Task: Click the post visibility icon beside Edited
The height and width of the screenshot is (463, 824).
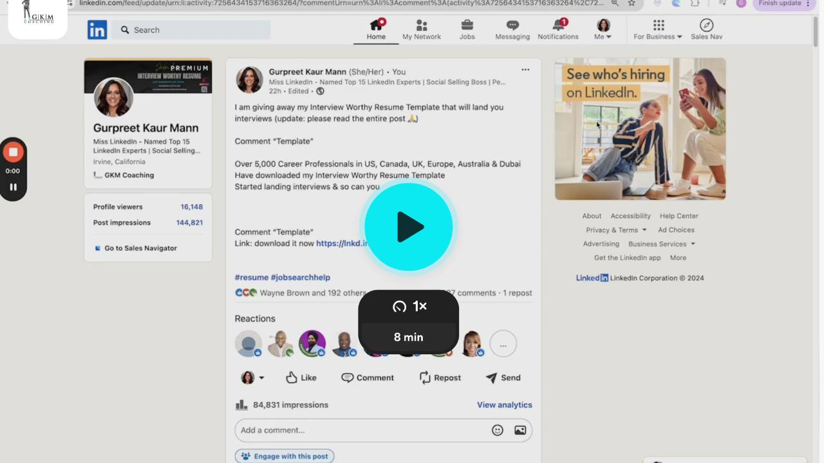Action: coord(320,91)
